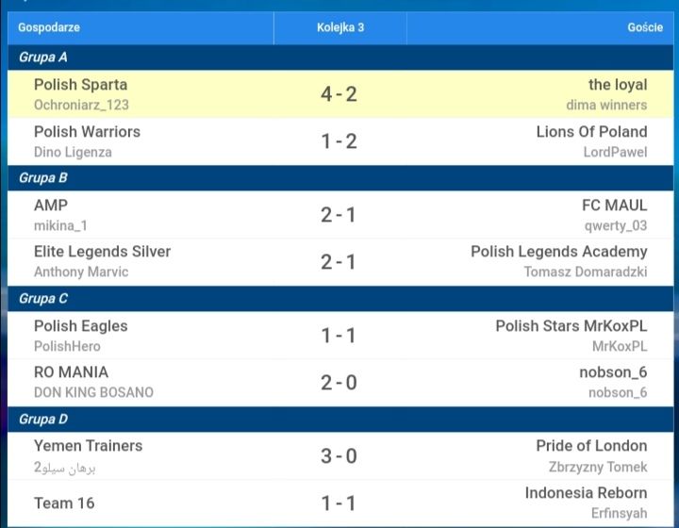Select Yemen Trainers team name
The image size is (679, 528).
[x=88, y=446]
